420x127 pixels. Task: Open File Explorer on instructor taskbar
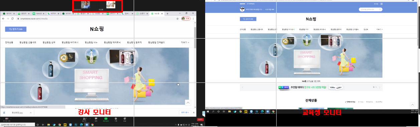tap(48, 125)
